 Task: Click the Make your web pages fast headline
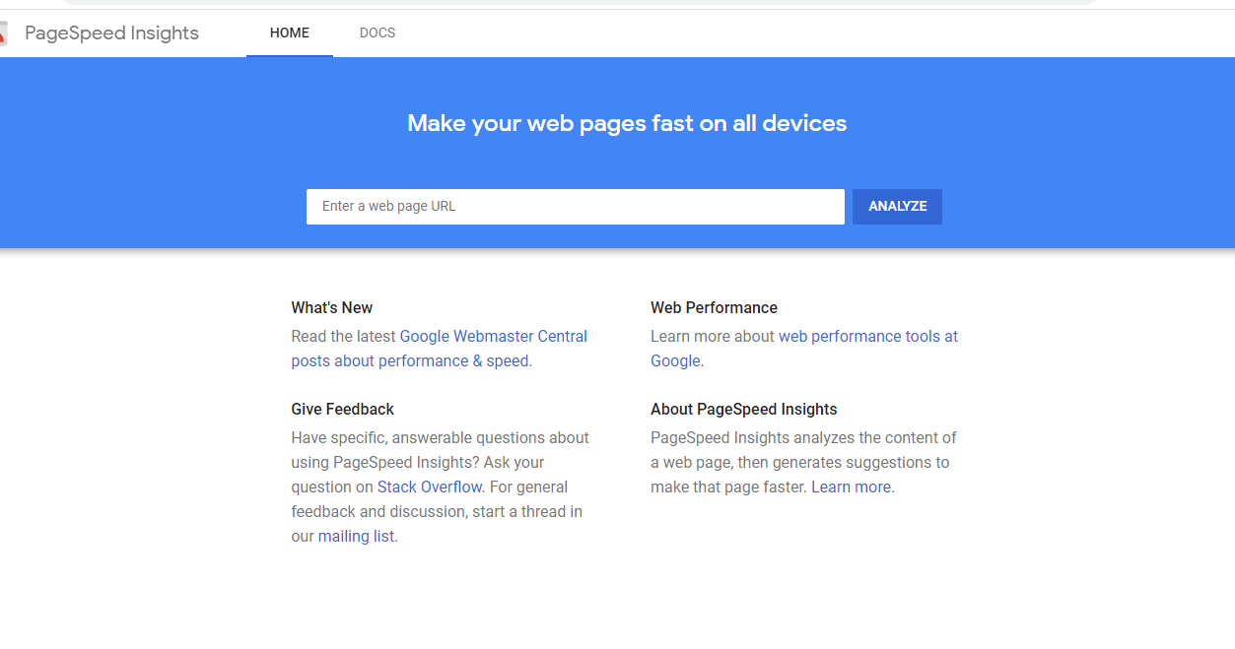(627, 123)
